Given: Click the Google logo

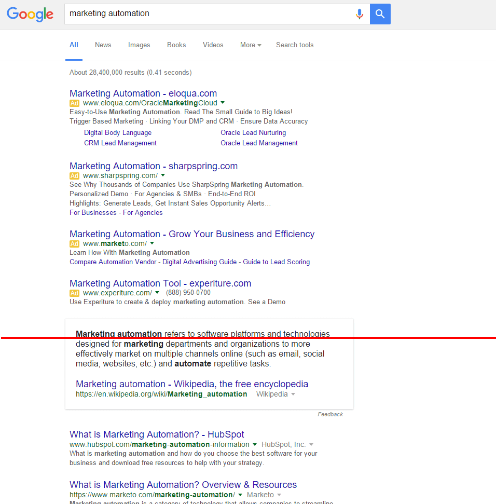Looking at the screenshot, I should click(x=30, y=14).
